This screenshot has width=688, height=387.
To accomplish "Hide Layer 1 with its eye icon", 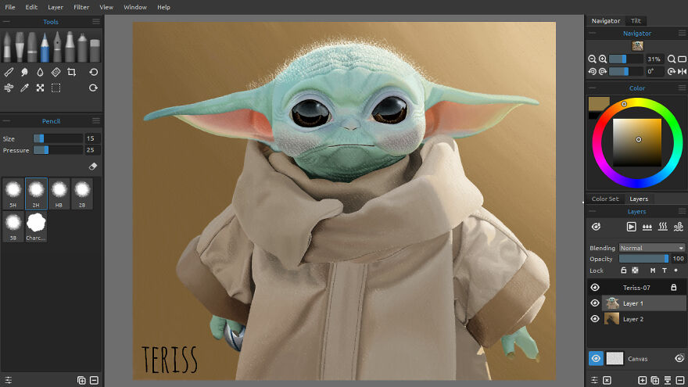I will tap(595, 303).
